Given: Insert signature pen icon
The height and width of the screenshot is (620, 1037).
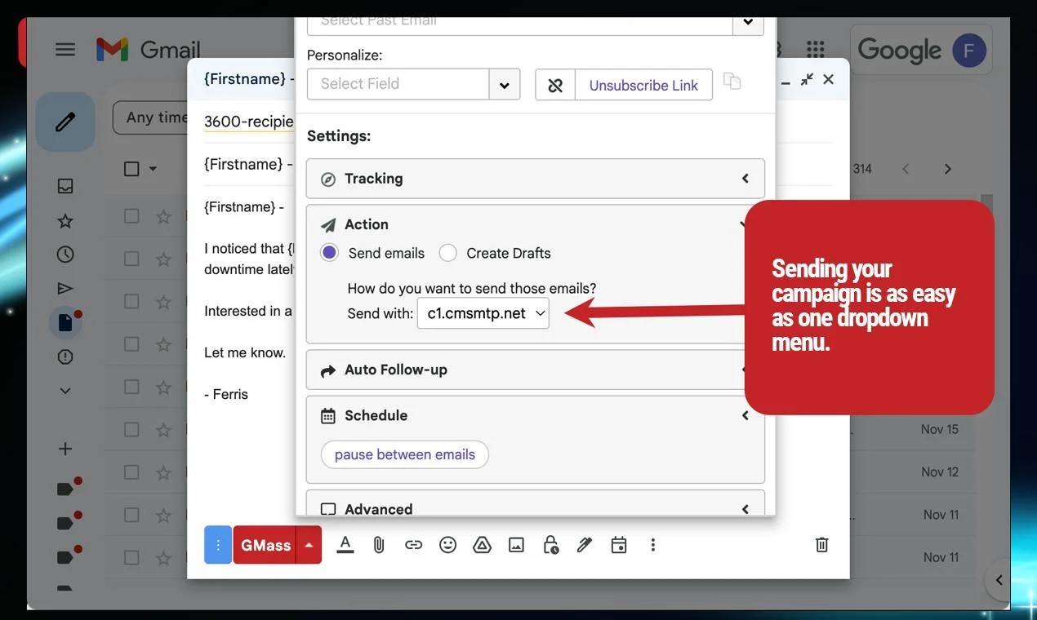Looking at the screenshot, I should pyautogui.click(x=585, y=545).
